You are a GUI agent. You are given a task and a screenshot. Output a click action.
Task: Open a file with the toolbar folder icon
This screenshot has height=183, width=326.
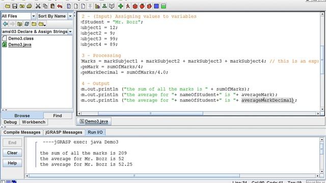click(8, 6)
